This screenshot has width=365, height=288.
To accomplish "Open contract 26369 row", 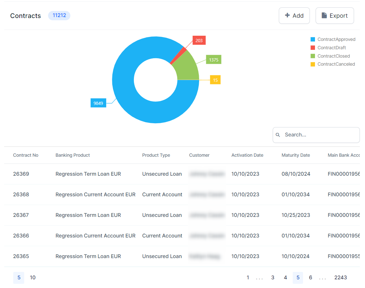I will point(21,174).
